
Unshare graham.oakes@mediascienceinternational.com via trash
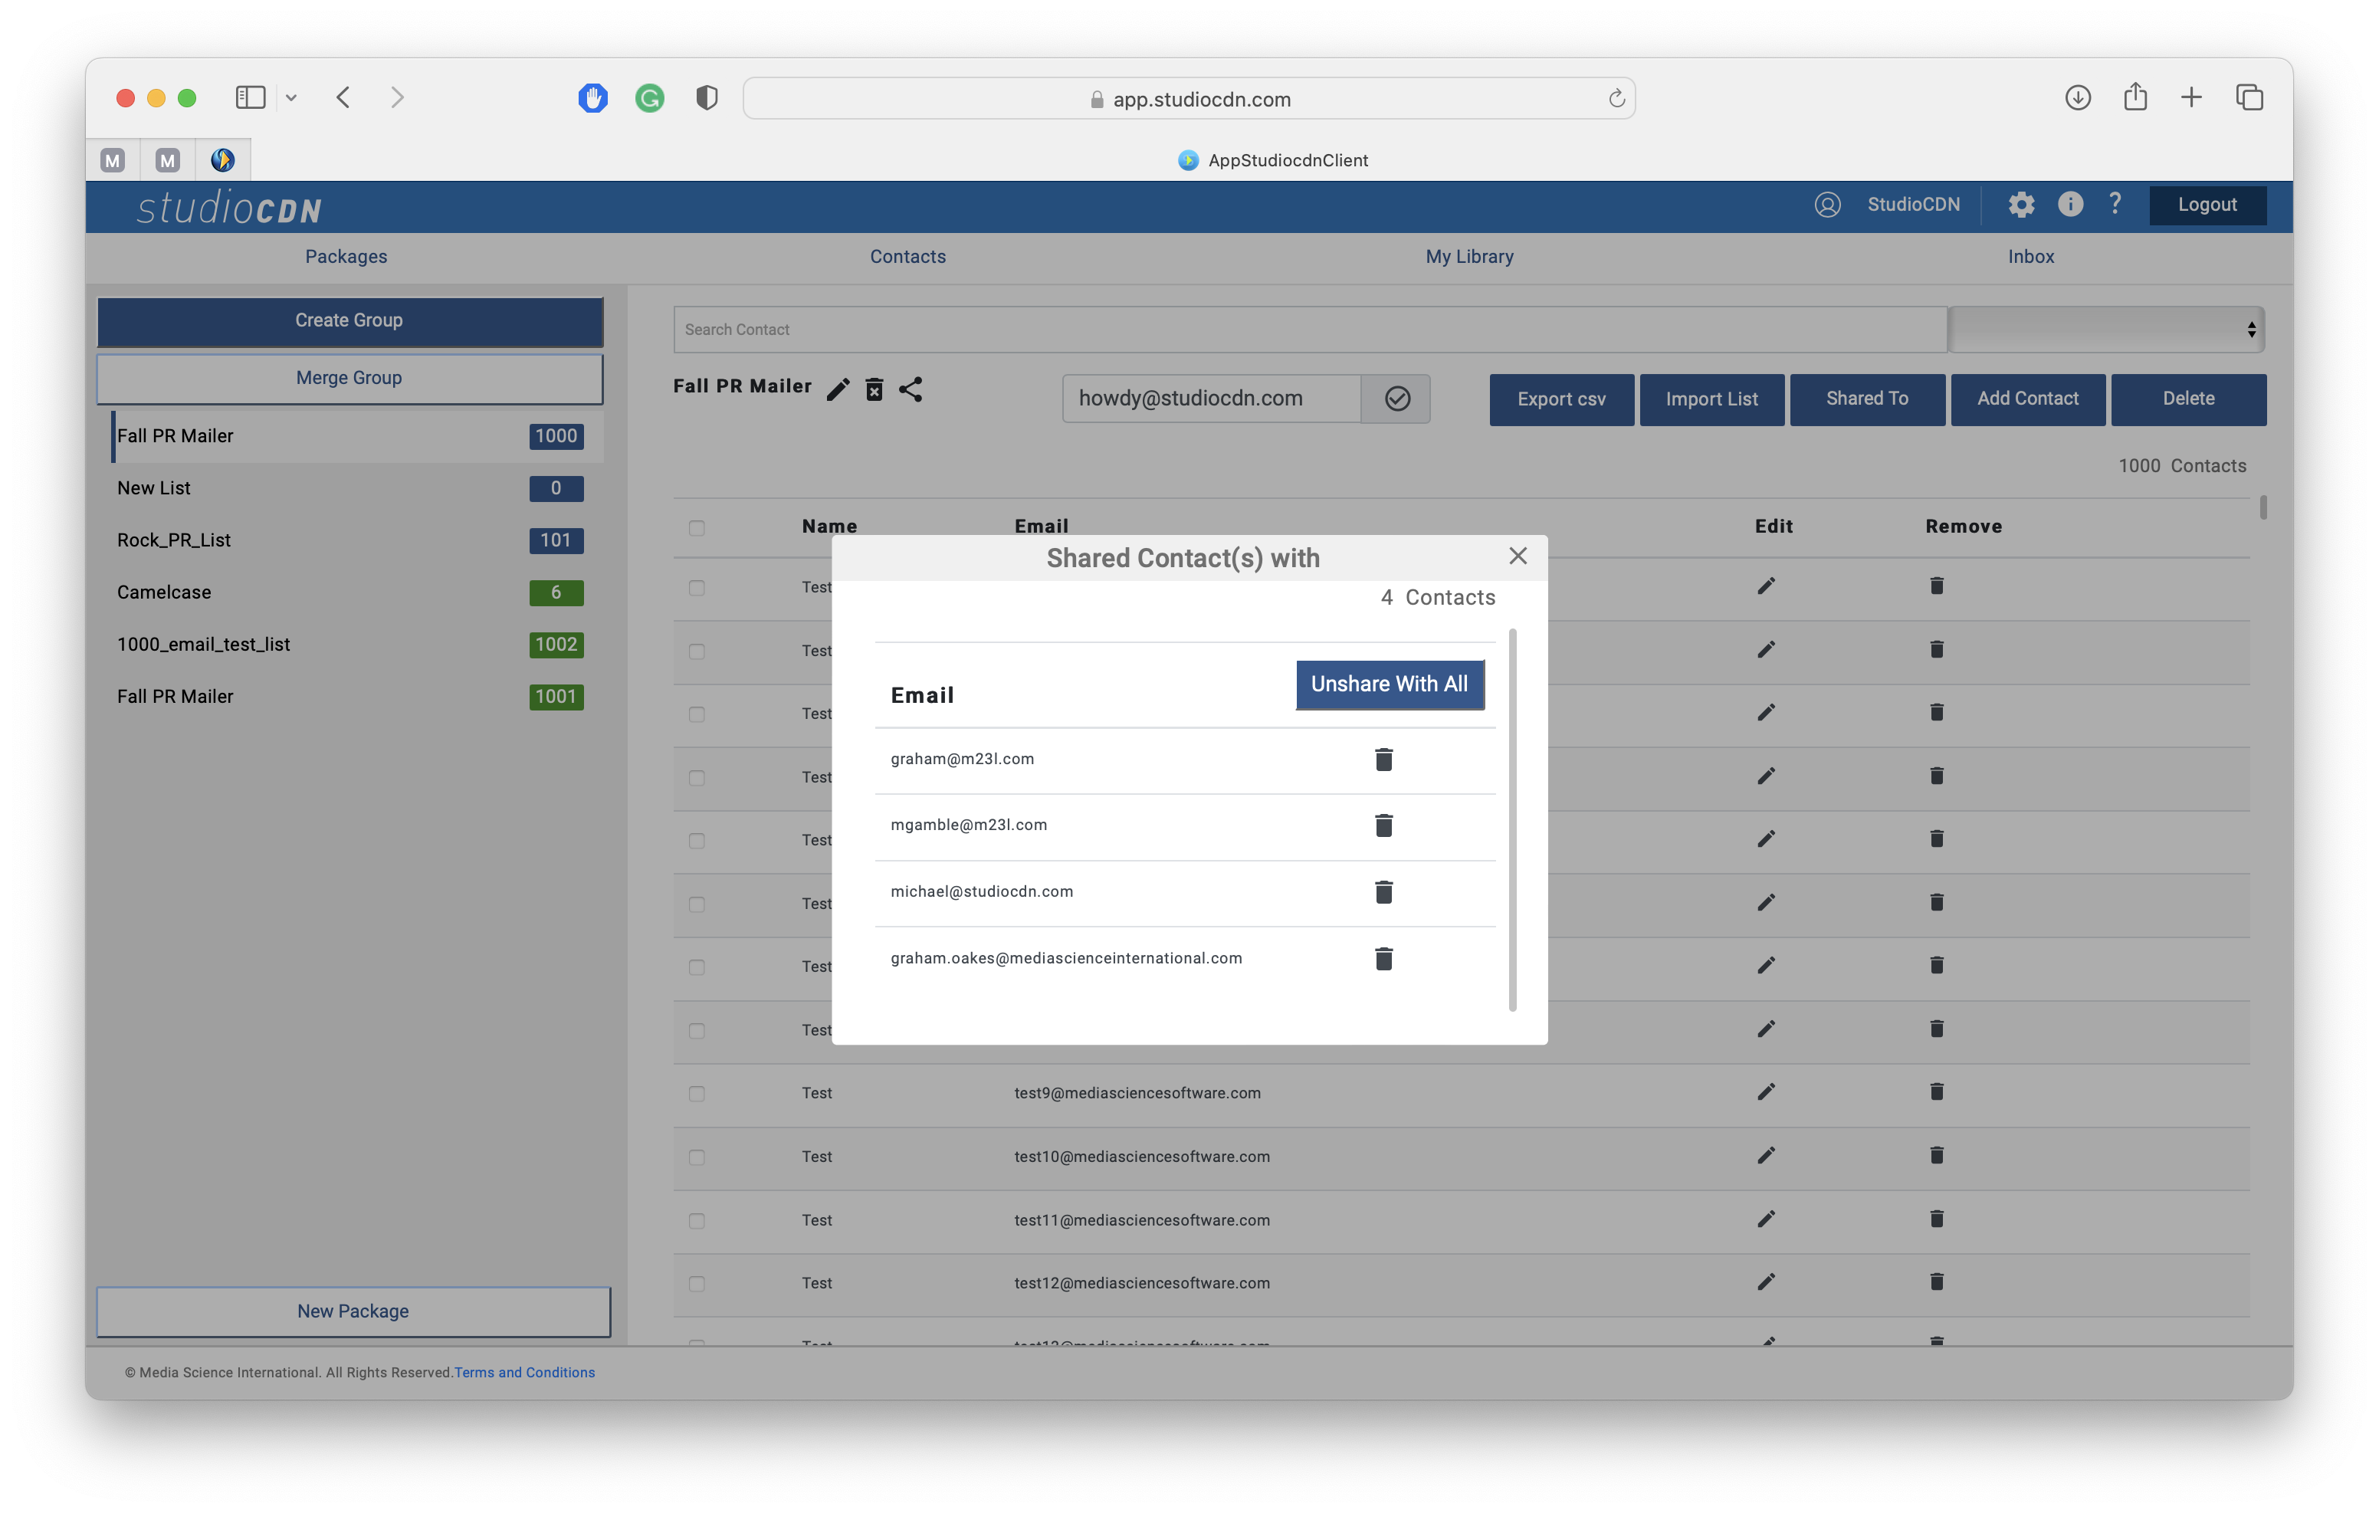pos(1383,959)
